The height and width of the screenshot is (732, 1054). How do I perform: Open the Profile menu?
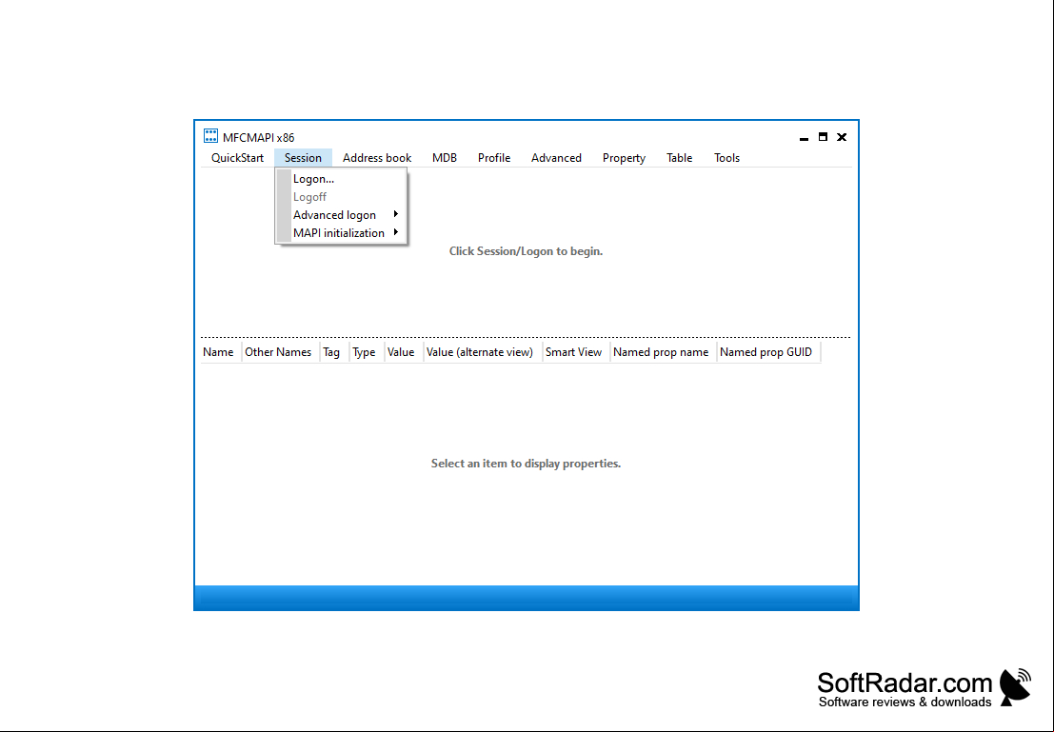(x=494, y=158)
